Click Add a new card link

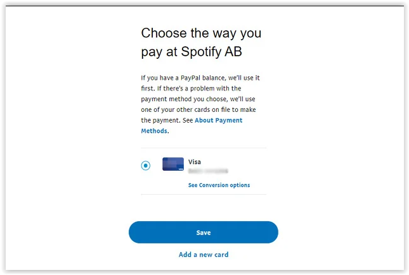tap(204, 255)
